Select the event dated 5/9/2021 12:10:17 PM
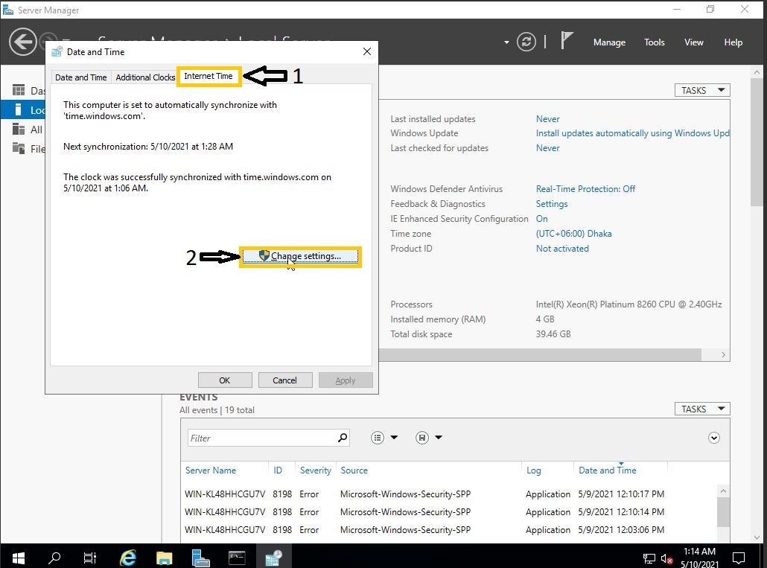 [448, 494]
